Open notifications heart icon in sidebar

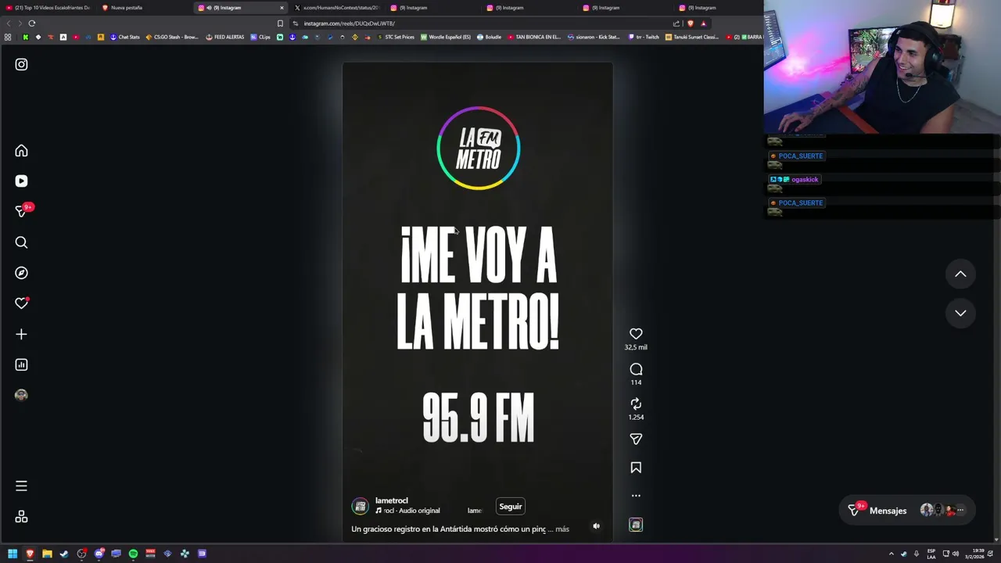pyautogui.click(x=21, y=303)
